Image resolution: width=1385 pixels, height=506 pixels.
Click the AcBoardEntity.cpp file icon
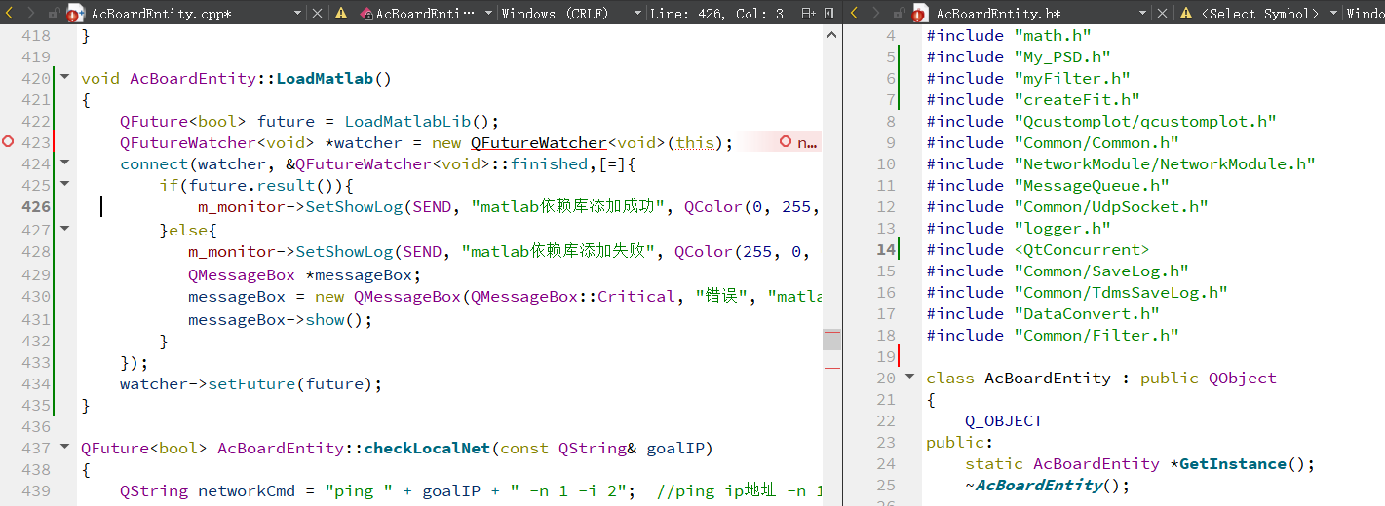(x=75, y=14)
